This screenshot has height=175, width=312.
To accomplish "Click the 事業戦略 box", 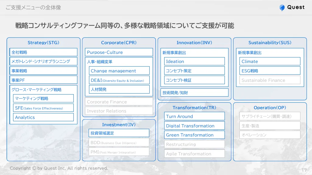I will pos(43,70).
